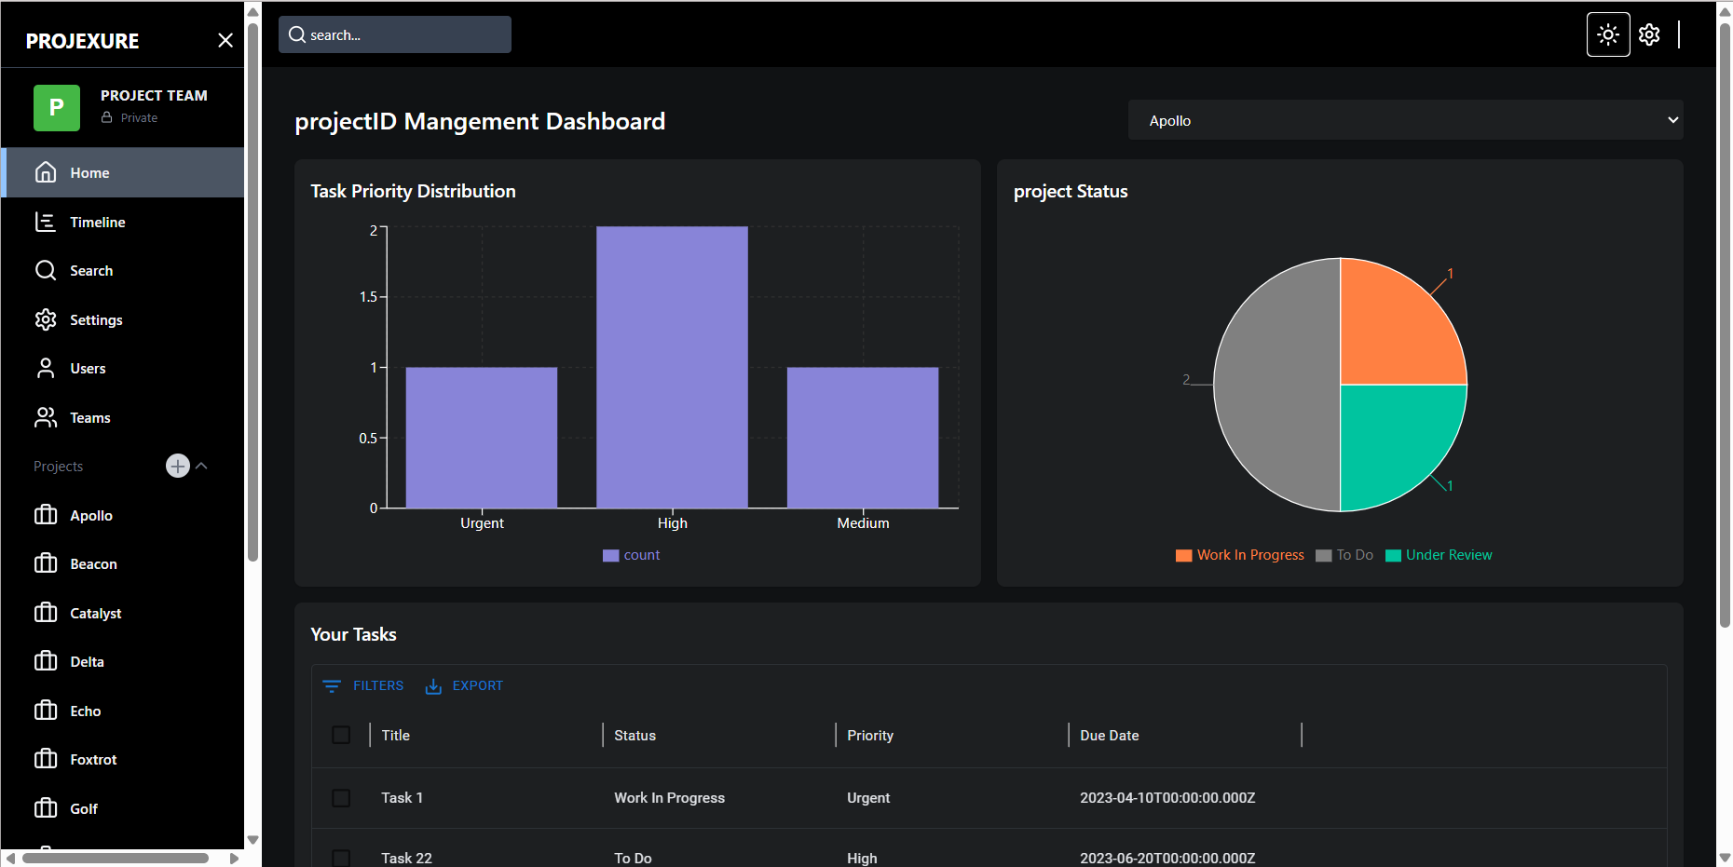
Task: Click the green P project team logo
Action: pos(57,108)
